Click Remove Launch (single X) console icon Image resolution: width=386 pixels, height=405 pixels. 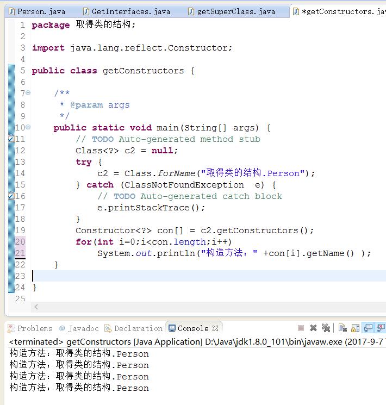tap(313, 328)
